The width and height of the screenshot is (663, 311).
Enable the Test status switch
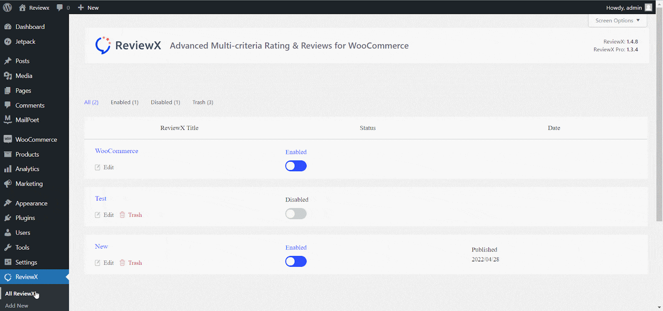point(296,214)
